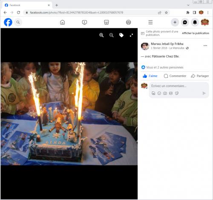Open the Marketplace icon
Viewport: 213px width, 200px height.
[x=106, y=22]
